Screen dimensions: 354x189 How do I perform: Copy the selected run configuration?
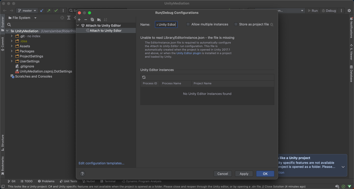(92, 20)
